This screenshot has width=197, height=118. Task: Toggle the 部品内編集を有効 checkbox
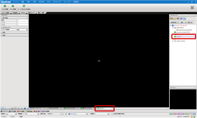pyautogui.click(x=113, y=114)
